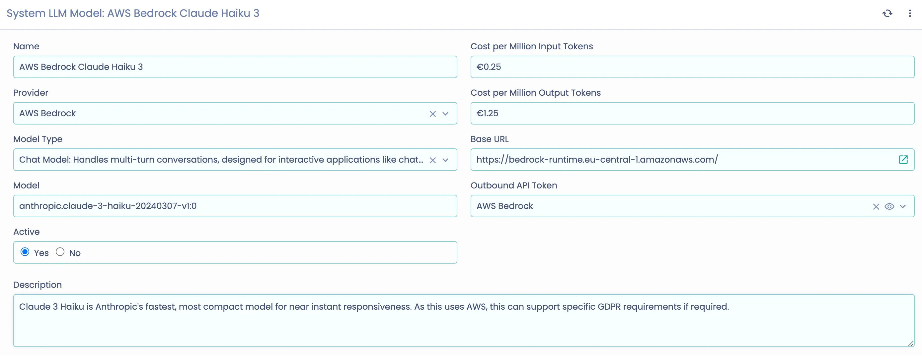Screen dimensions: 922x359
Task: Click the Base URL input field
Action: (692, 160)
